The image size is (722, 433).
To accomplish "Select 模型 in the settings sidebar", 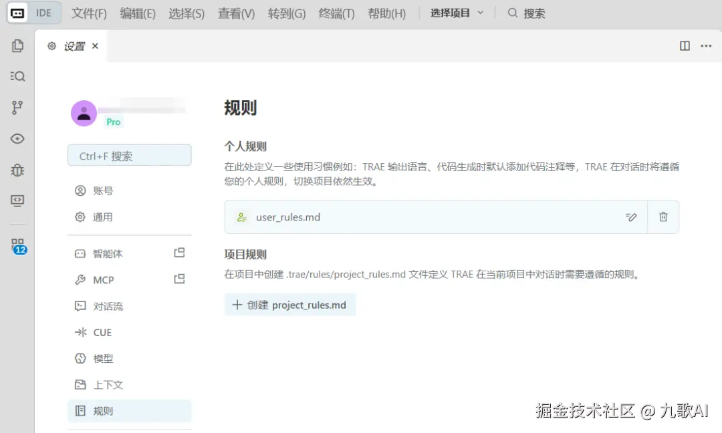I will [102, 358].
